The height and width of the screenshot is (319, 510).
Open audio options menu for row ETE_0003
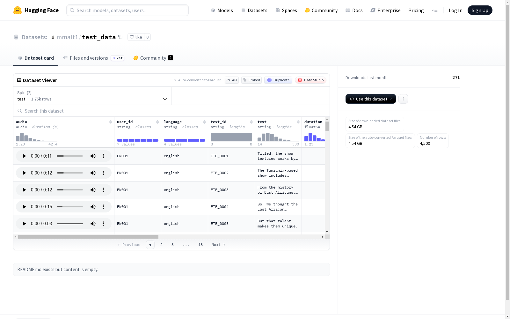pyautogui.click(x=103, y=190)
